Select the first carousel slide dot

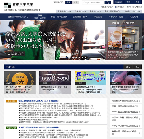pos(60,58)
